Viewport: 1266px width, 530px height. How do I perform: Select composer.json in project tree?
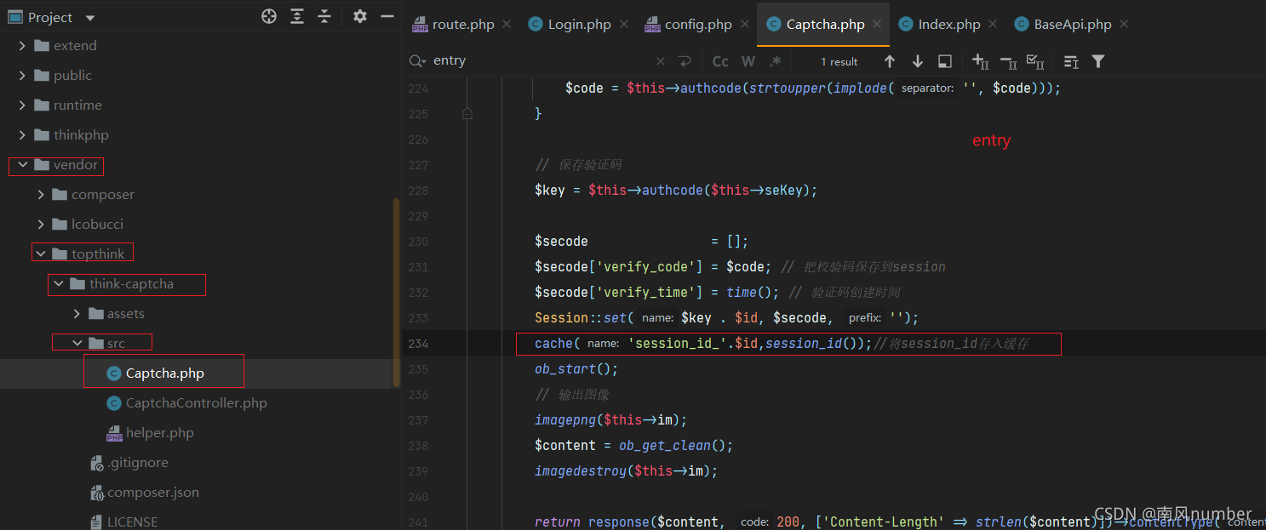coord(153,493)
